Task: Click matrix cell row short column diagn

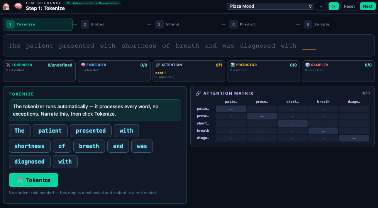Action: point(354,124)
